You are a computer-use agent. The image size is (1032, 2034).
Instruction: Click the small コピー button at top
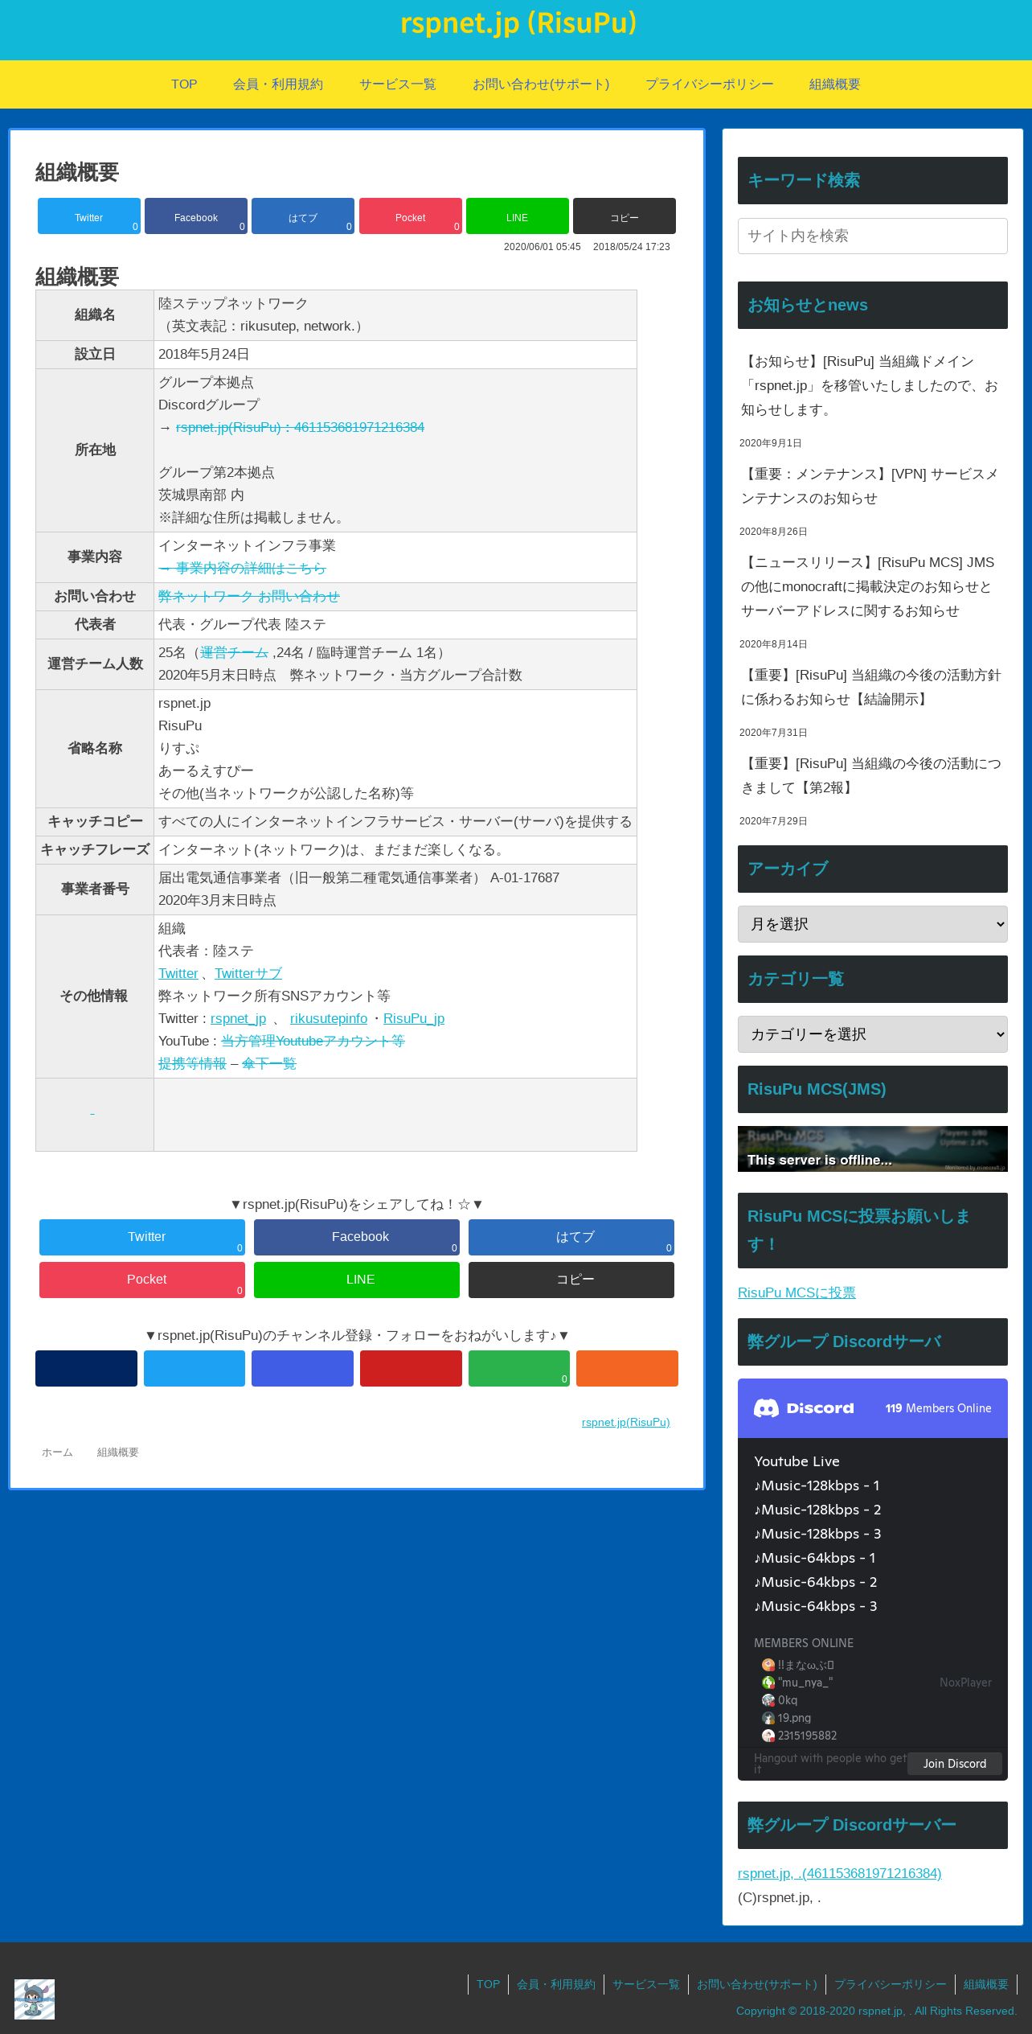pyautogui.click(x=625, y=216)
